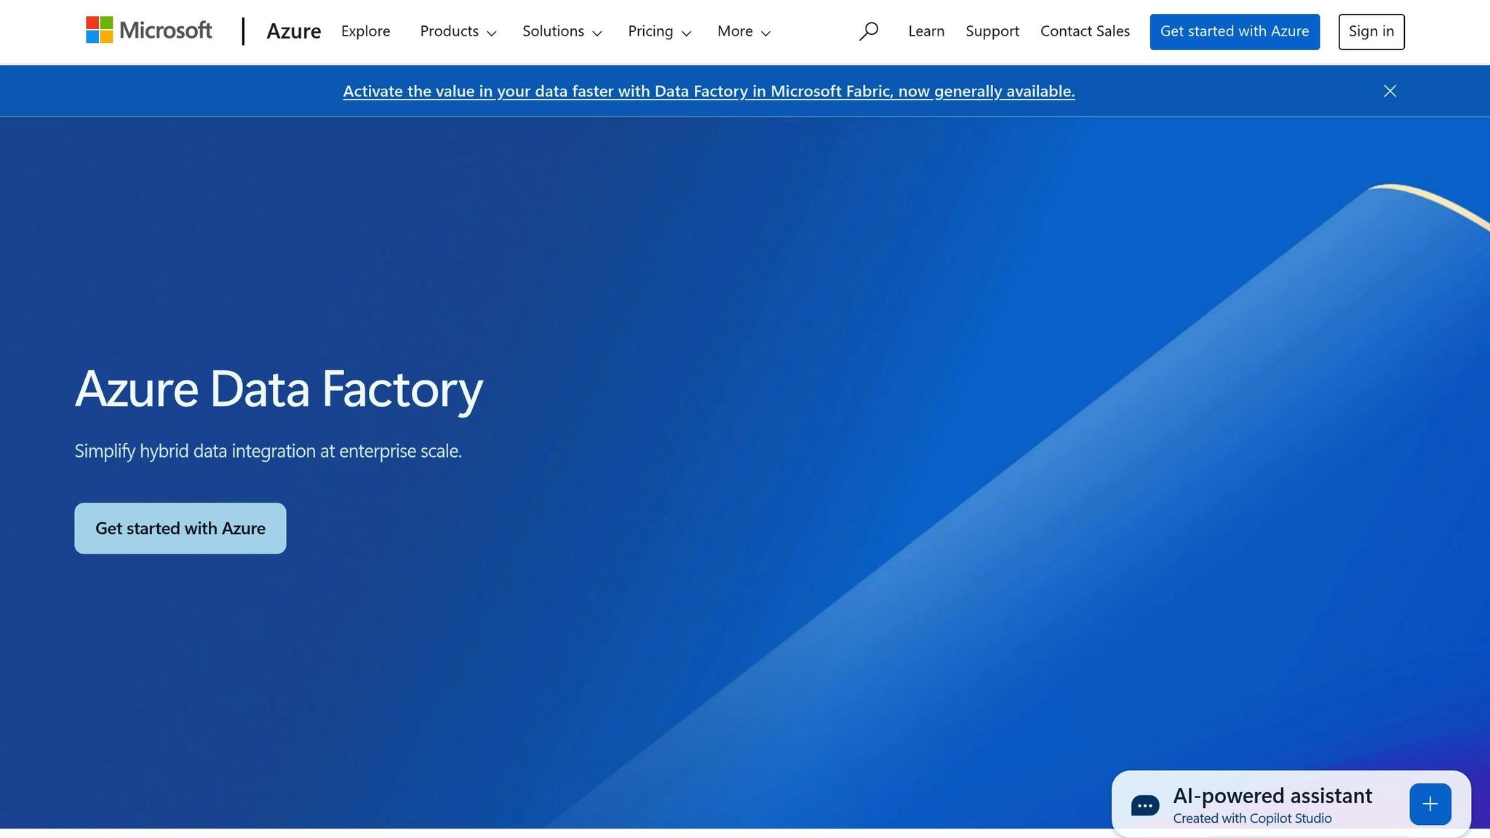Visit the Support page
Viewport: 1490px width, 838px height.
[x=992, y=31]
